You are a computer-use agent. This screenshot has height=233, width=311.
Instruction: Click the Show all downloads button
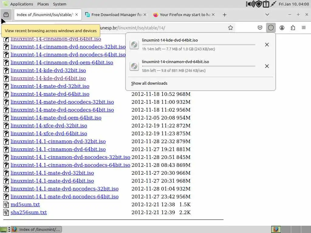149,83
